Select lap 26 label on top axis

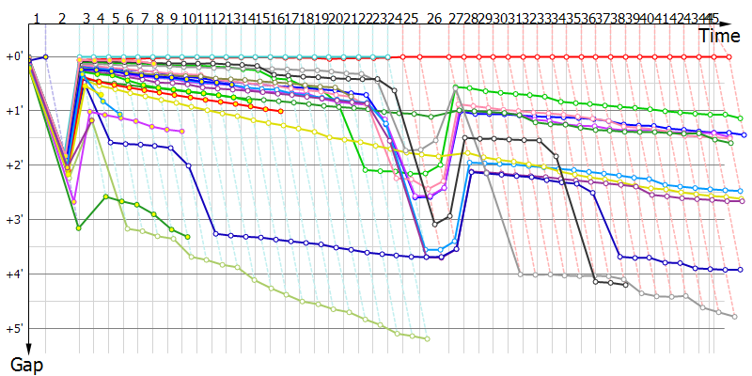click(433, 19)
